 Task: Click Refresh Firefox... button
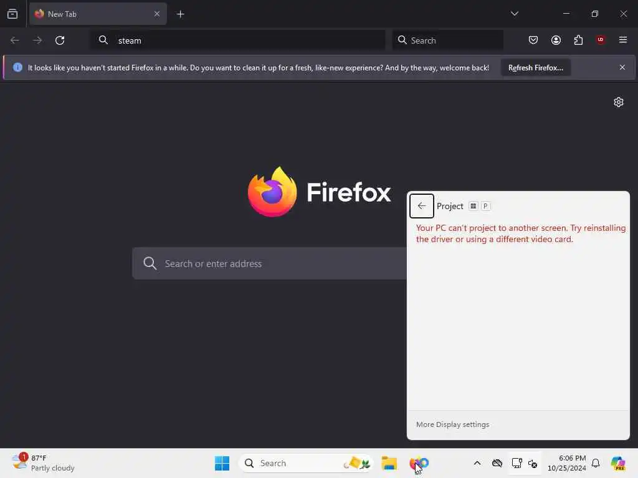coord(535,67)
